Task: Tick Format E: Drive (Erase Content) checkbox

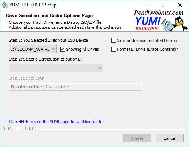Action: (x=114, y=49)
